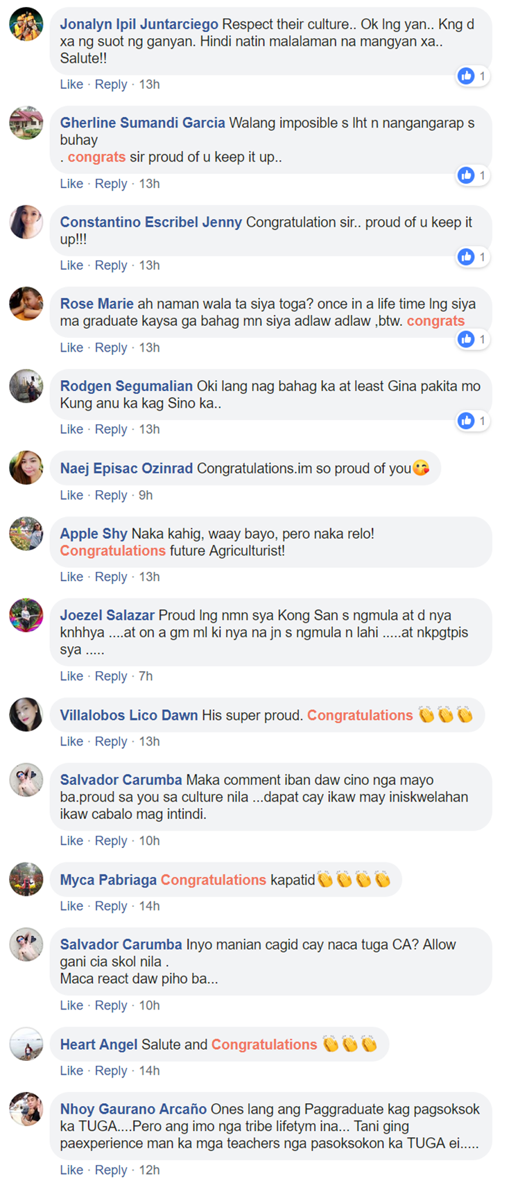
Task: Visit Nhoy Gaurano Arcaño's profile name
Action: (x=133, y=1109)
